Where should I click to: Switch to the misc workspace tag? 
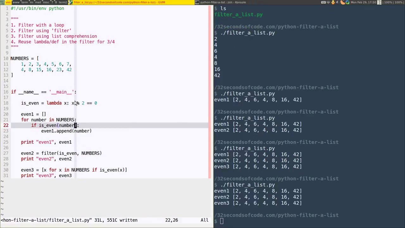(46, 2)
